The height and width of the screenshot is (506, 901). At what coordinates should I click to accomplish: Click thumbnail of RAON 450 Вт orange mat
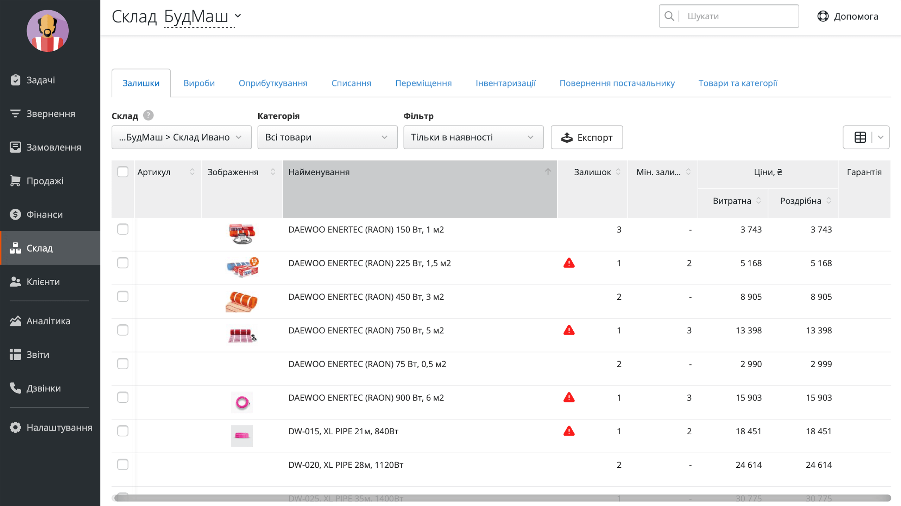point(242,301)
